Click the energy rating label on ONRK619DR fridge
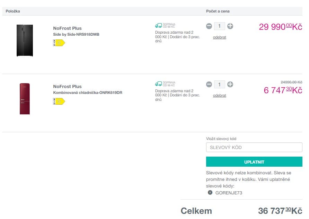This screenshot has width=309, height=219. [58, 101]
